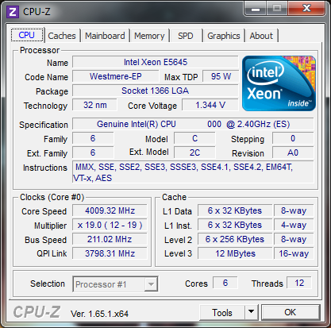This screenshot has width=331, height=328.
Task: Click the disabled maximize window button
Action: click(x=277, y=8)
